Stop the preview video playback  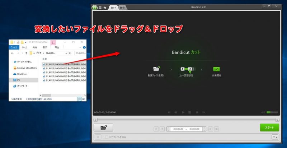(190, 112)
